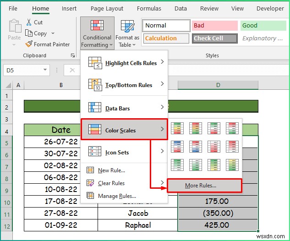Switch to the Insert tab
The image size is (290, 241).
(x=69, y=9)
